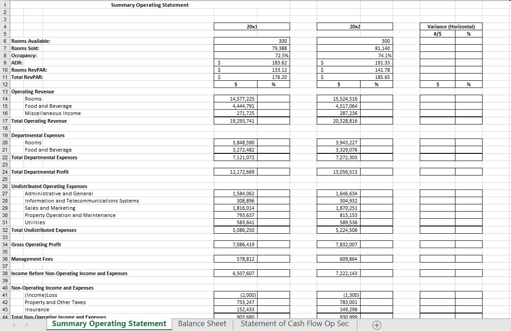Viewport: 511px width, 332px height.
Task: Click the Utilities row label
Action: point(33,222)
